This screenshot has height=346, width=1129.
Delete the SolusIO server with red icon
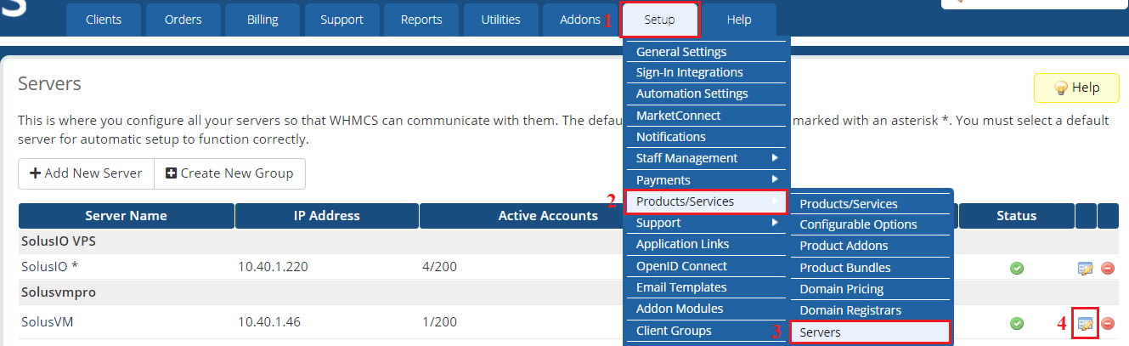(1108, 268)
